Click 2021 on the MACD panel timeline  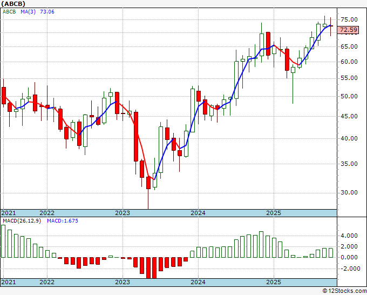point(9,282)
